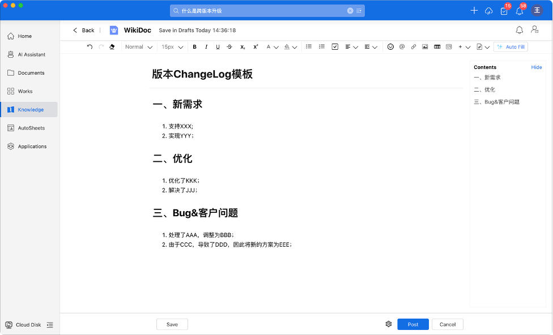Click the @ mention icon
The height and width of the screenshot is (335, 553).
click(x=402, y=47)
